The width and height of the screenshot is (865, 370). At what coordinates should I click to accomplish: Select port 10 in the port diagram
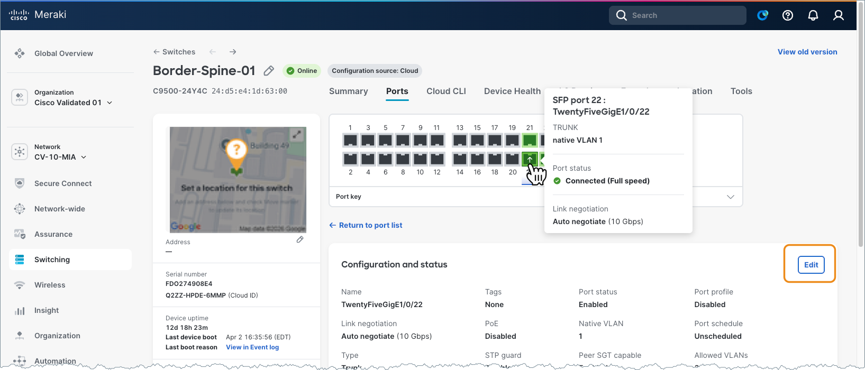(x=420, y=159)
